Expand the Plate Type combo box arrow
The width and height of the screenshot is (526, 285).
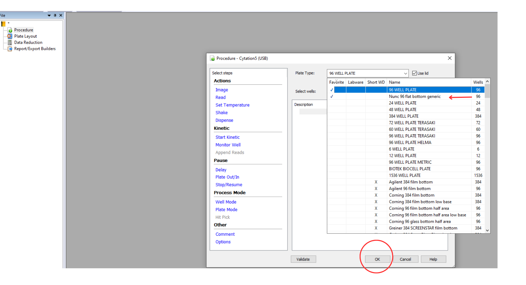click(405, 73)
